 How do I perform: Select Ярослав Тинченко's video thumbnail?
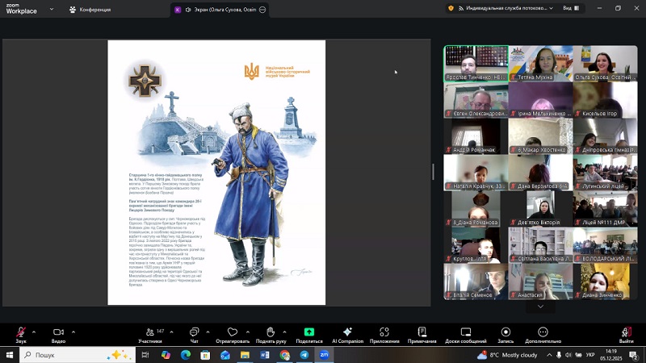[x=476, y=63]
